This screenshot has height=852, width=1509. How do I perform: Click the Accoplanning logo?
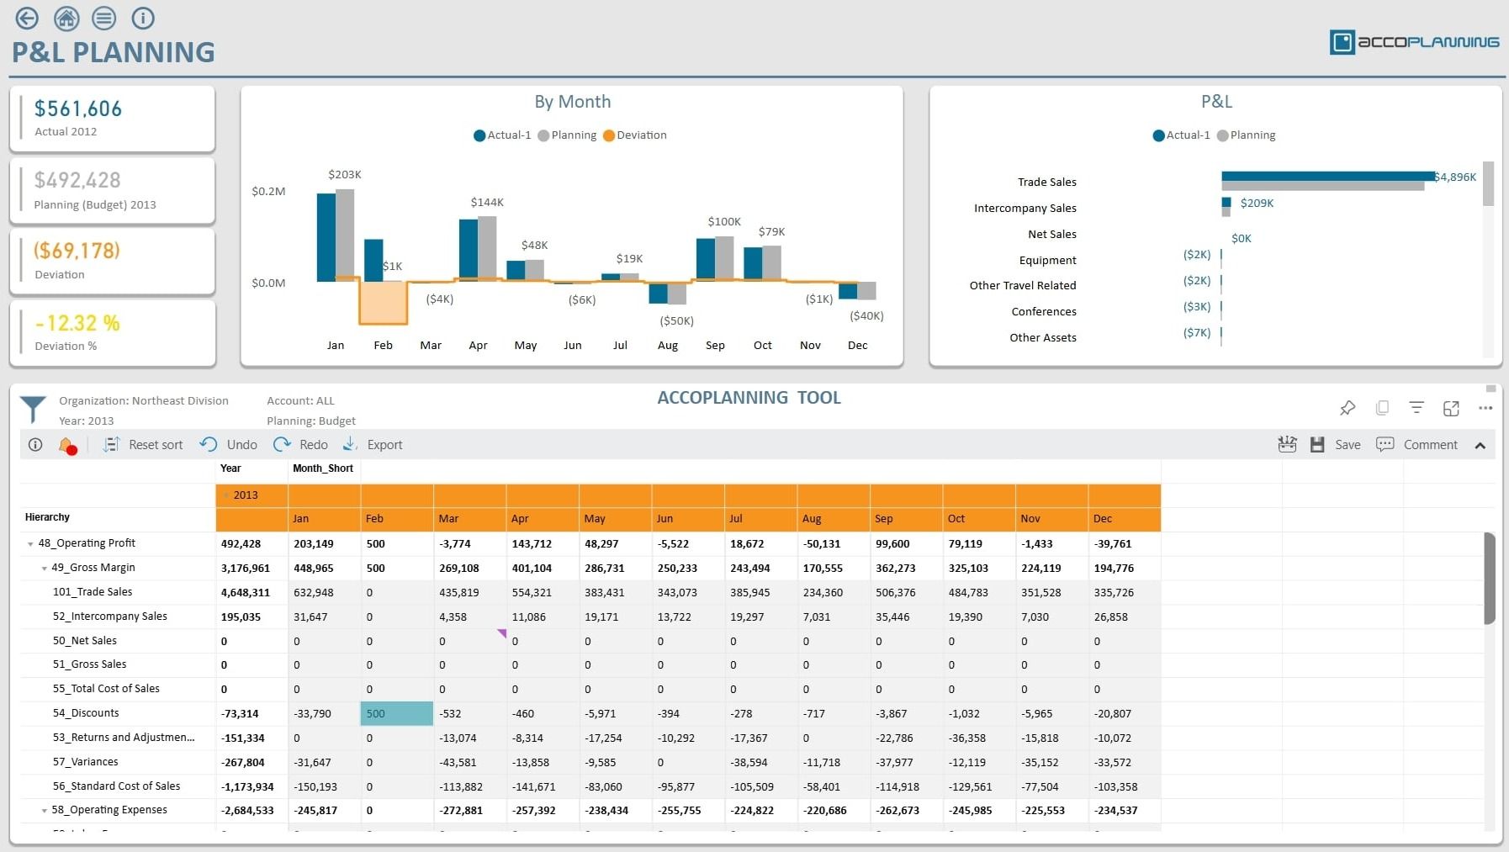[x=1414, y=42]
